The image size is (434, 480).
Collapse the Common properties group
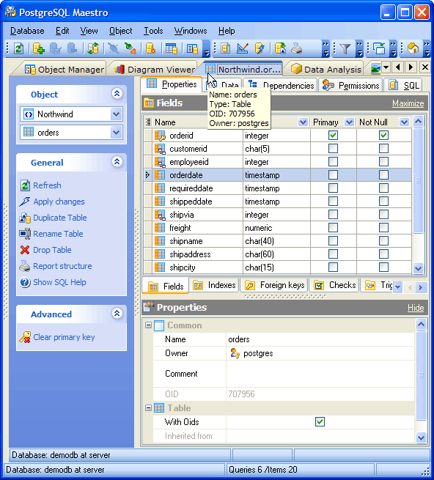[149, 325]
